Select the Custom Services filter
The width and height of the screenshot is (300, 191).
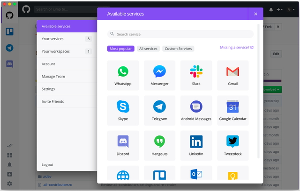178,49
